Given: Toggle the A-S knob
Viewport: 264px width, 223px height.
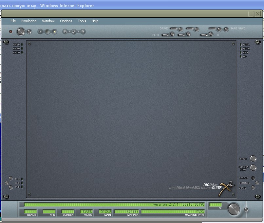Looking at the screenshot, I should 7,183.
